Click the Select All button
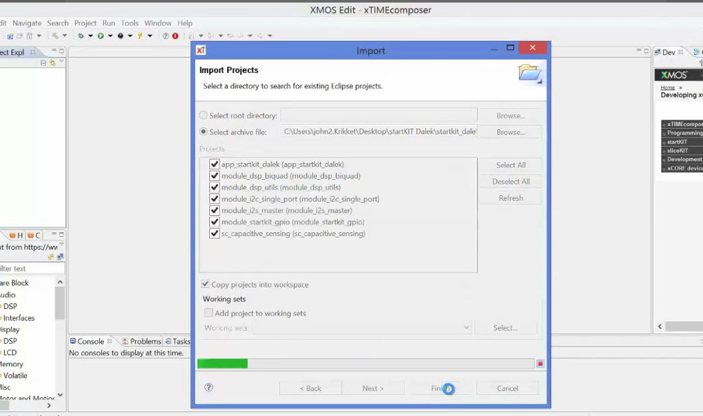This screenshot has height=416, width=703. [x=511, y=165]
